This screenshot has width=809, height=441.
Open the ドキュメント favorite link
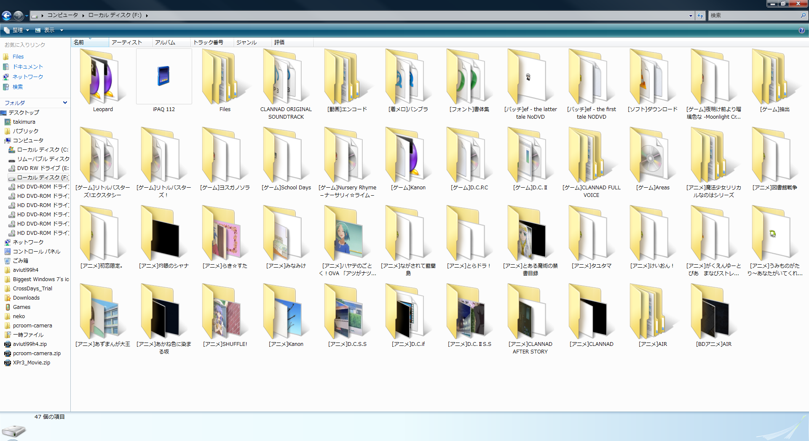(28, 67)
